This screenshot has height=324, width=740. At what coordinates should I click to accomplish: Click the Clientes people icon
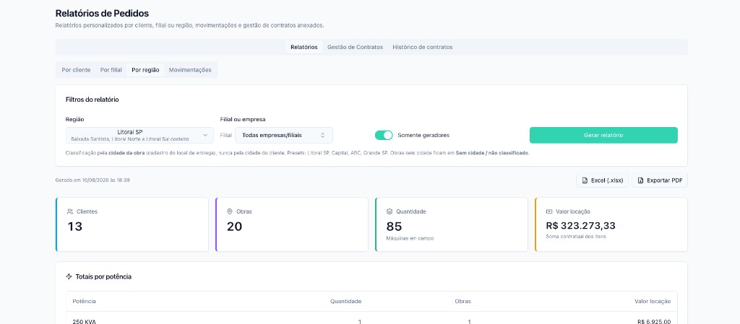coord(70,211)
